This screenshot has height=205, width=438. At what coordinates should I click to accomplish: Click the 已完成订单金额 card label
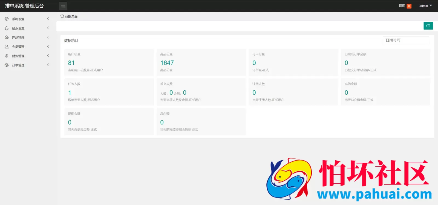pyautogui.click(x=355, y=54)
